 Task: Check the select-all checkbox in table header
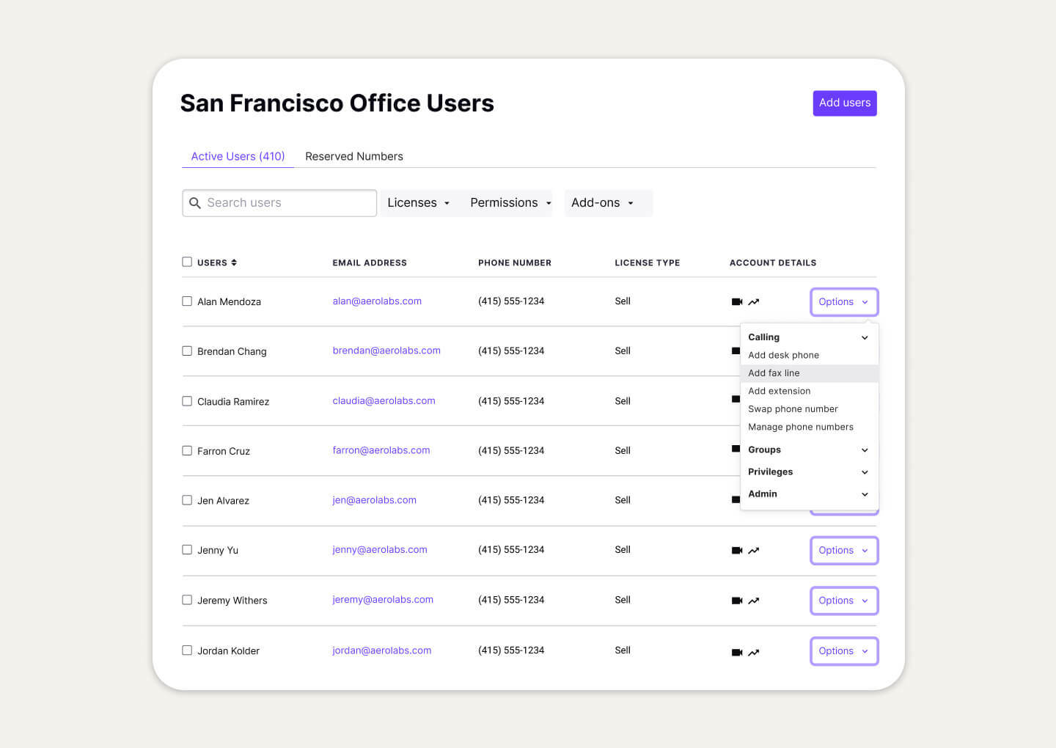(187, 261)
